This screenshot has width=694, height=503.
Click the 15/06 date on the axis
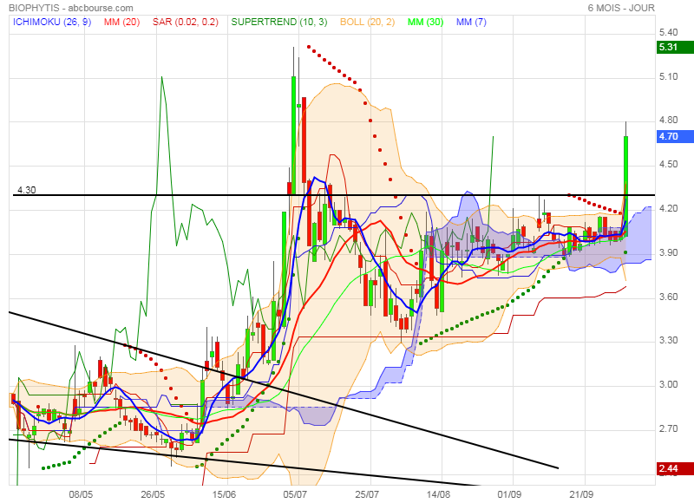(x=224, y=494)
